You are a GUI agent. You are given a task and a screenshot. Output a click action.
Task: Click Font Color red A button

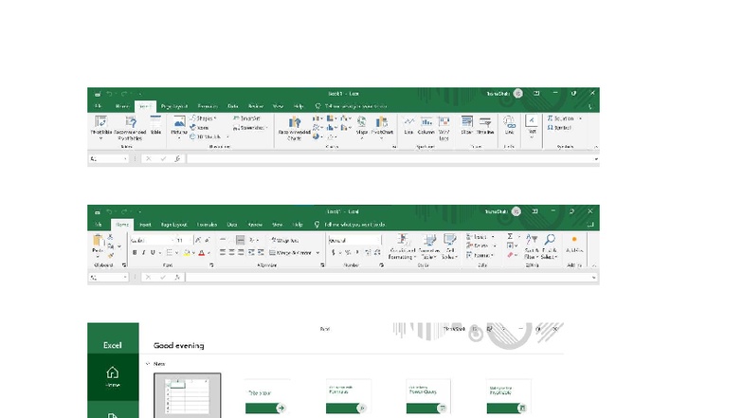201,252
